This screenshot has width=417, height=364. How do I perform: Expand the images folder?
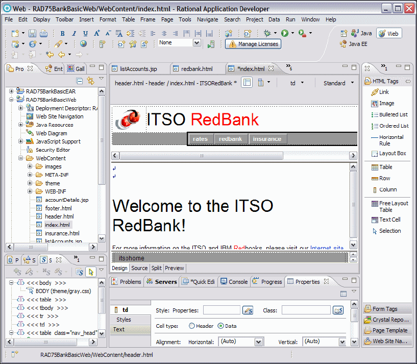tap(30, 166)
